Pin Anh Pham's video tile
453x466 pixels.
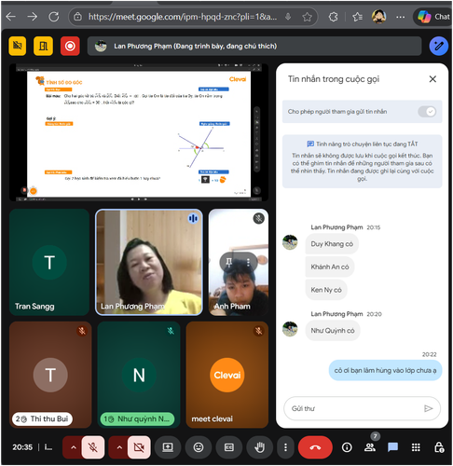pyautogui.click(x=229, y=262)
